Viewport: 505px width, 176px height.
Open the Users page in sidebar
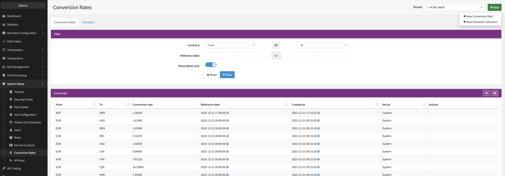click(18, 130)
